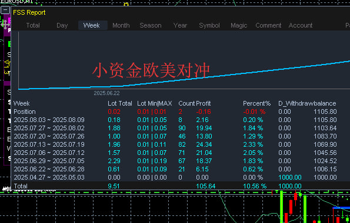Click the Lot Min|MAX column header
The width and height of the screenshot is (350, 223).
pyautogui.click(x=155, y=104)
